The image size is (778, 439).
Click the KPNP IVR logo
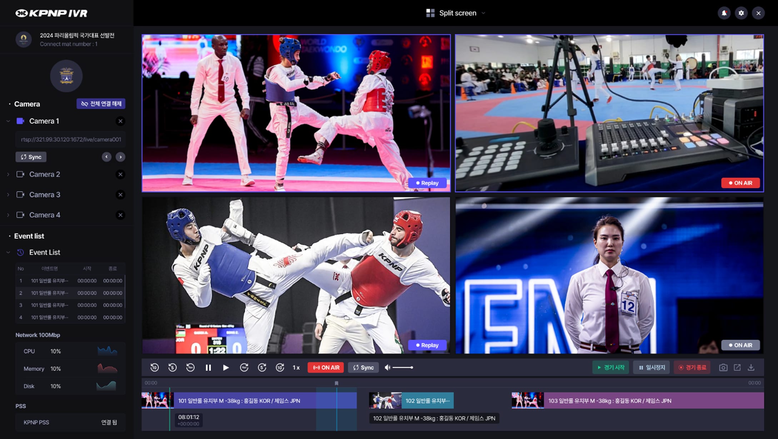click(51, 13)
